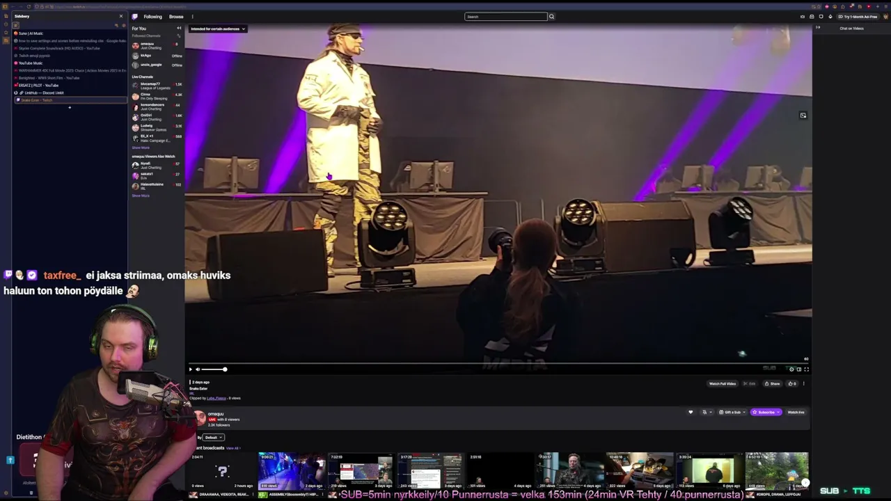The height and width of the screenshot is (501, 891).
Task: Open the Following tab on Twitch
Action: tap(152, 17)
